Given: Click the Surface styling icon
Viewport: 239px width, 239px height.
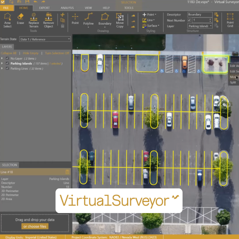Looking at the screenshot, I should click(144, 26).
